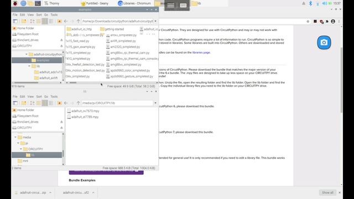Viewport: 354px width, 199px height.
Task: Create new folder in examples window toolbar
Action: click(x=24, y=21)
